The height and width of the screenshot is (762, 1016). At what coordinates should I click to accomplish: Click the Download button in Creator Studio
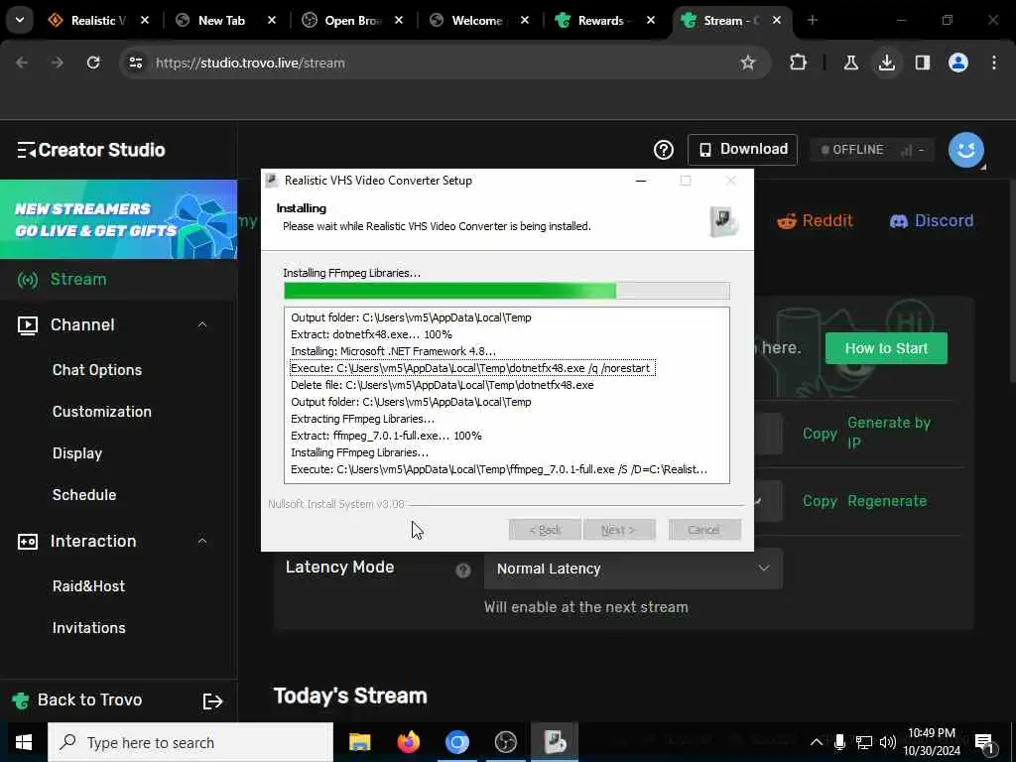pos(742,150)
